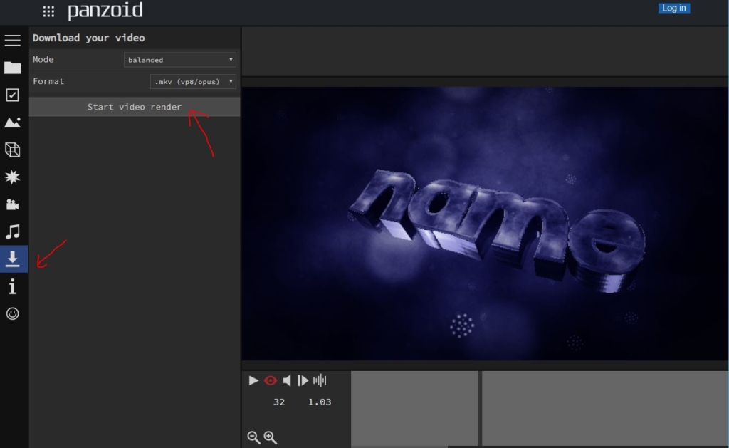
Task: Open the environment mountain image icon
Action: point(13,123)
